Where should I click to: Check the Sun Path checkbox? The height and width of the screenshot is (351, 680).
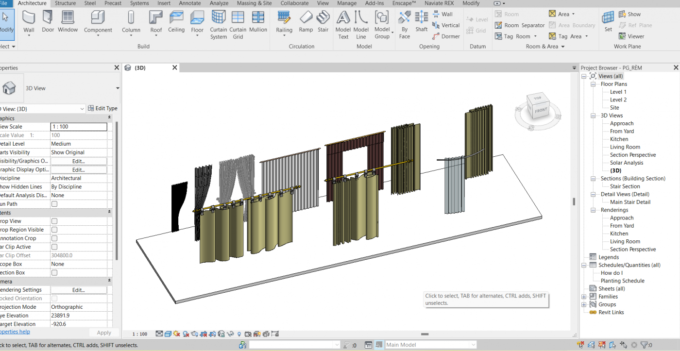click(54, 204)
